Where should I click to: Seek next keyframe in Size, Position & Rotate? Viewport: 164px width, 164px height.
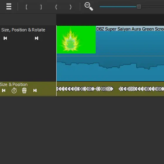37,38
